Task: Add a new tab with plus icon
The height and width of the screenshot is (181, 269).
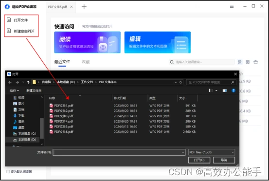Action: click(x=84, y=7)
